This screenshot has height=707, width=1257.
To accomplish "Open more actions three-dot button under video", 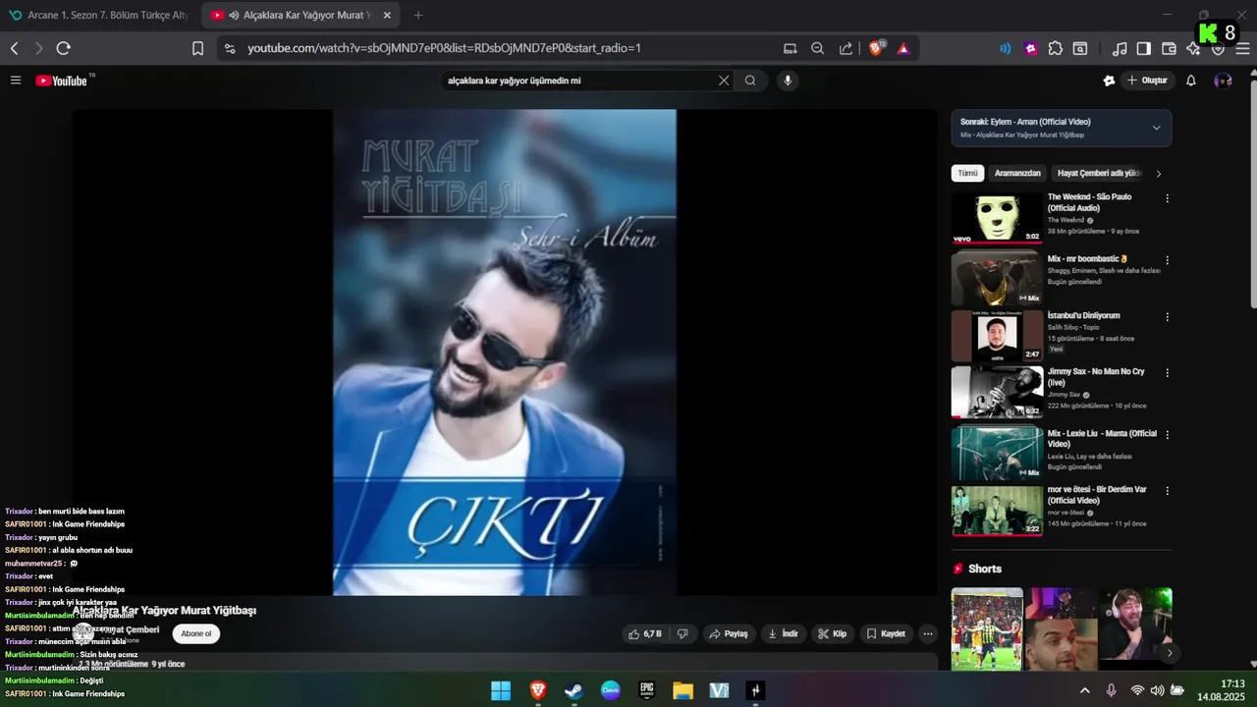I will point(928,633).
